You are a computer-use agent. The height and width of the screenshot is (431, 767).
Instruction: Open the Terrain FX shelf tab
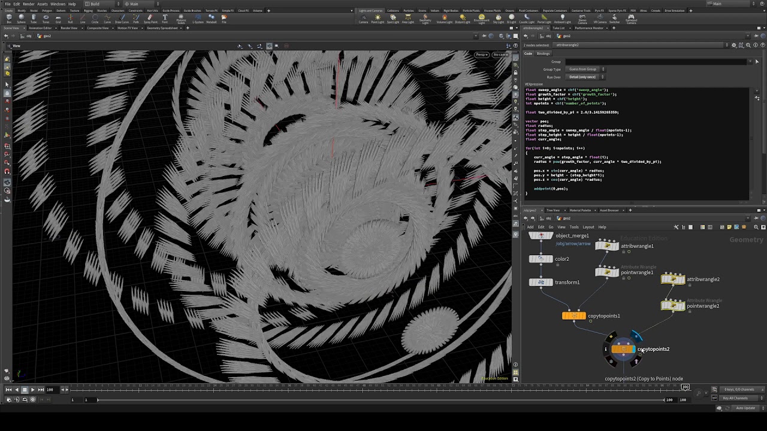[212, 11]
